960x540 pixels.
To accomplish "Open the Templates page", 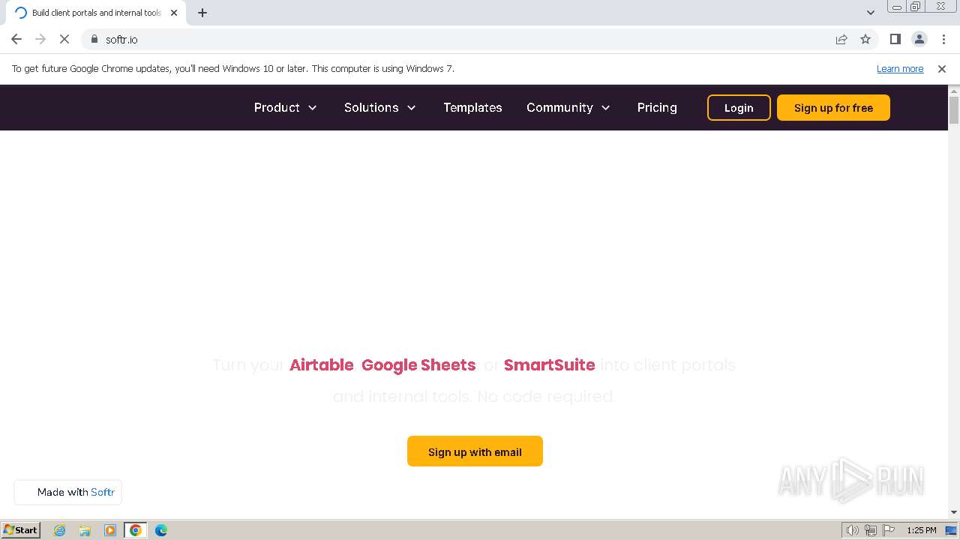I will 472,107.
